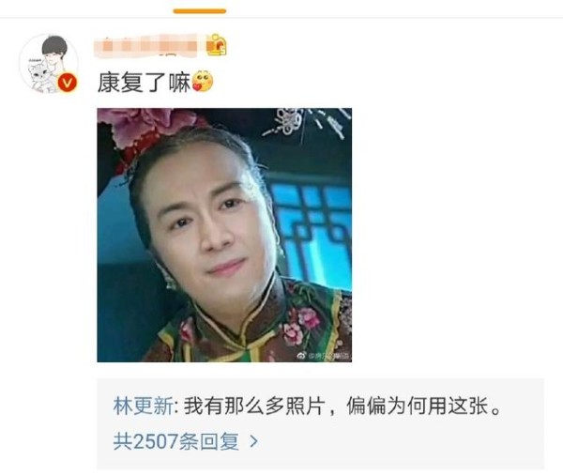Image resolution: width=563 pixels, height=475 pixels.
Task: Click the Weibo watermark logo on photo
Action: (x=302, y=356)
